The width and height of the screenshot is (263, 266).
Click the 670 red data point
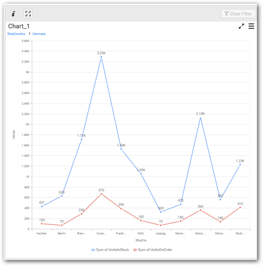click(101, 194)
